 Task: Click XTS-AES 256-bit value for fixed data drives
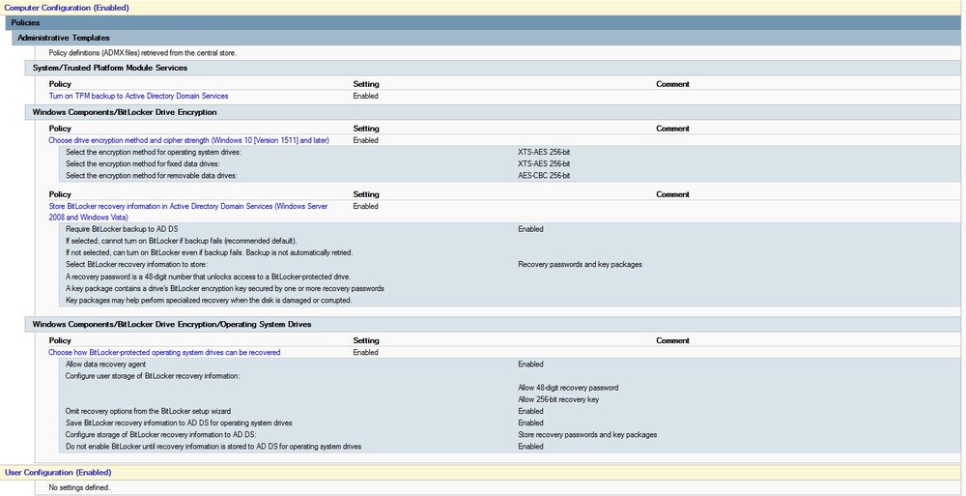[x=544, y=164]
